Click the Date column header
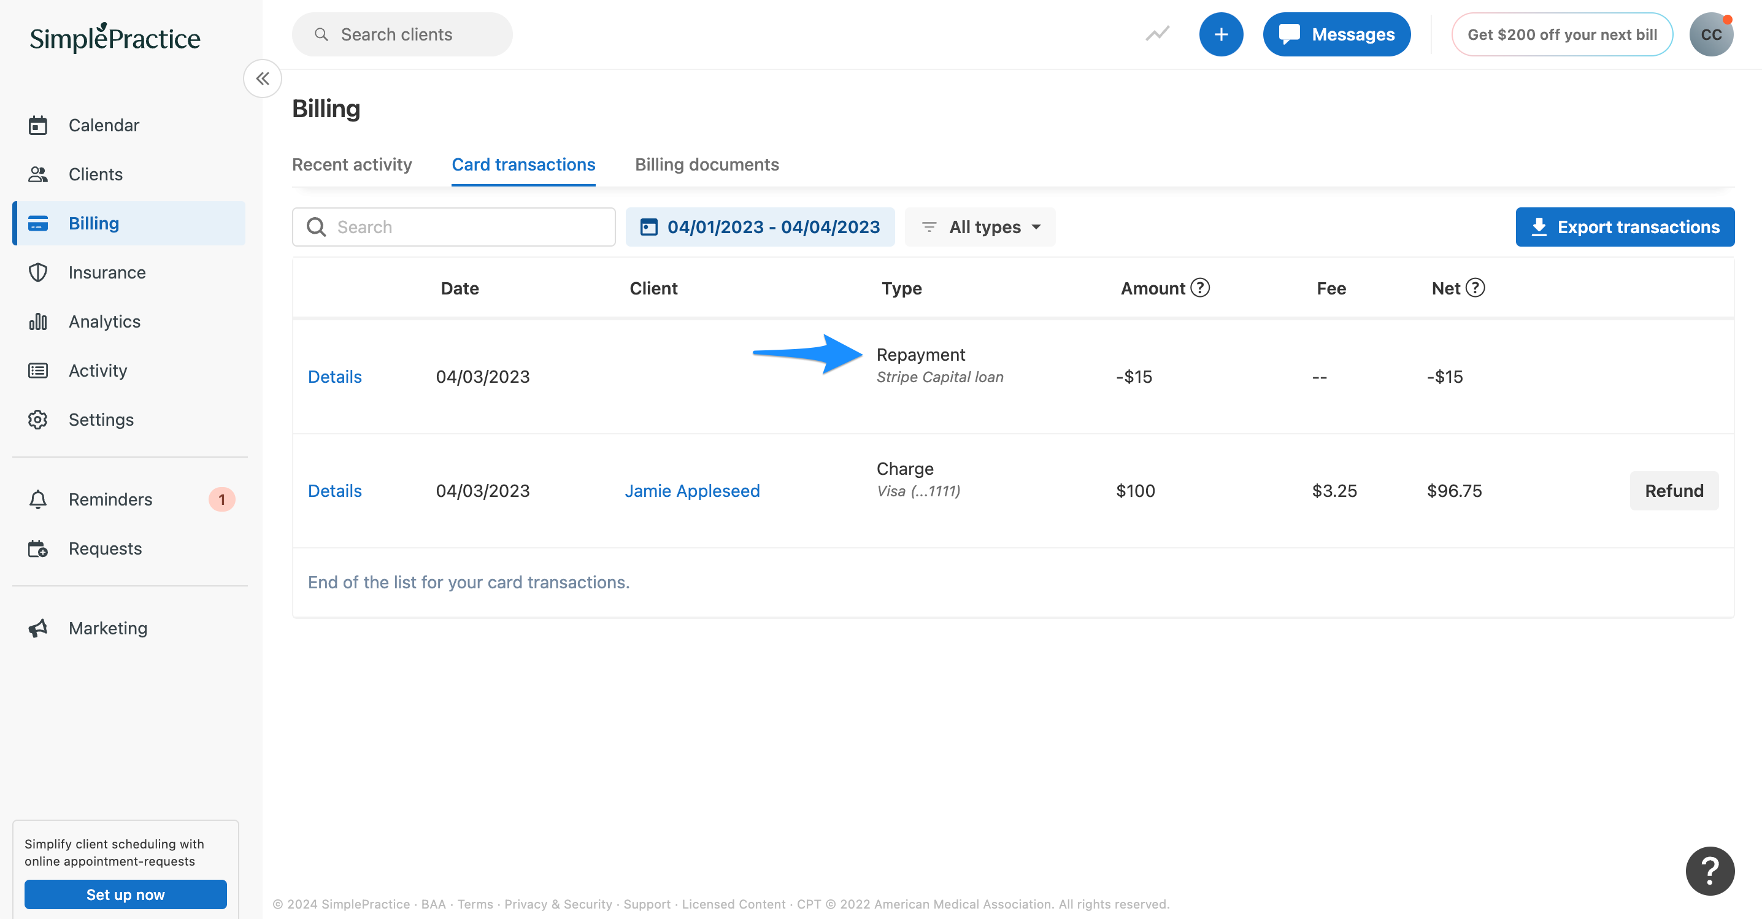Viewport: 1762px width, 919px height. [460, 288]
